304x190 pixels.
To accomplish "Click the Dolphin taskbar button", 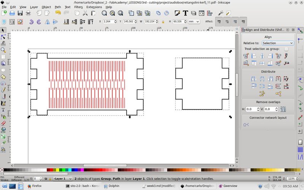I will [111, 186].
